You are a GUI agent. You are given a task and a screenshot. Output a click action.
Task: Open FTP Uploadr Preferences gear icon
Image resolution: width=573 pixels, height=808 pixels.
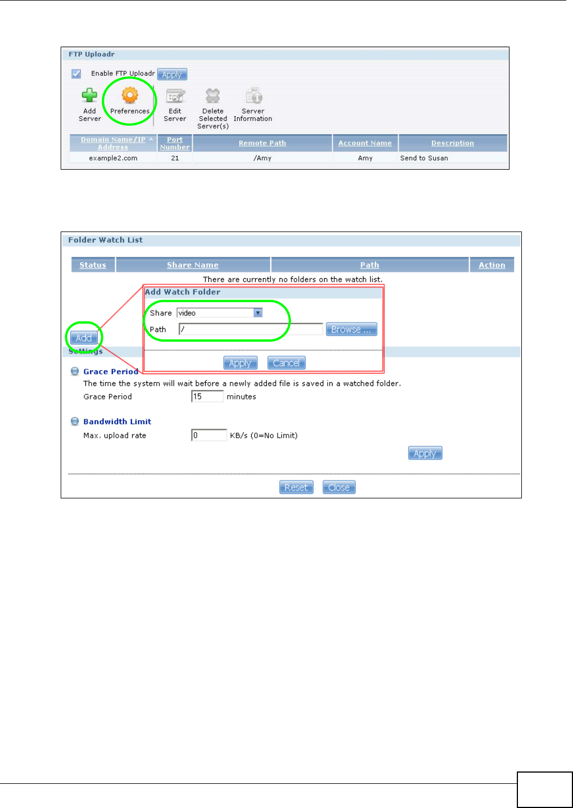click(x=130, y=96)
